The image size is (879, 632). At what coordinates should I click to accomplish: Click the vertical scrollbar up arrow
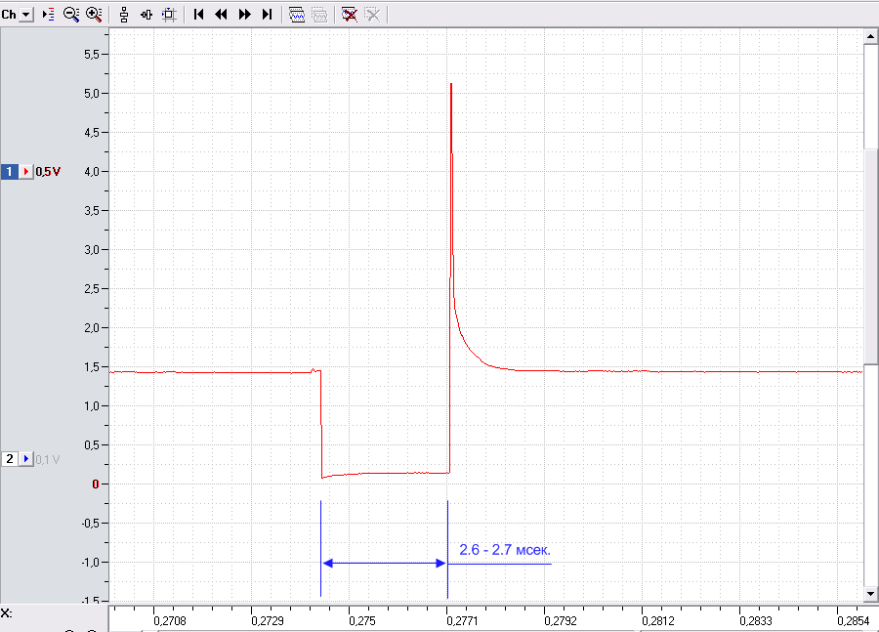870,36
